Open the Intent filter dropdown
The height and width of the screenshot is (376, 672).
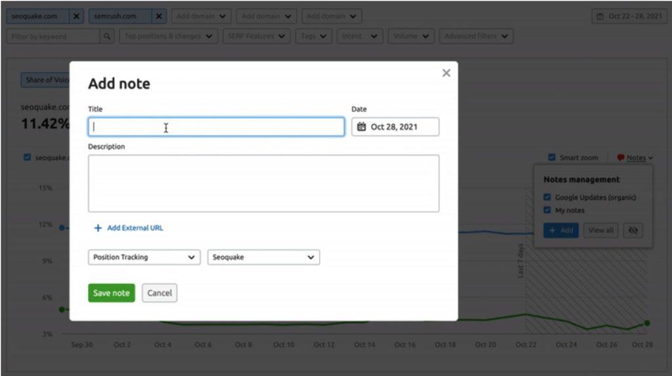360,37
